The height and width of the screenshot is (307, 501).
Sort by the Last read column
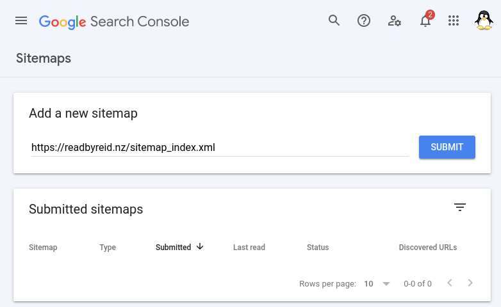pos(249,248)
